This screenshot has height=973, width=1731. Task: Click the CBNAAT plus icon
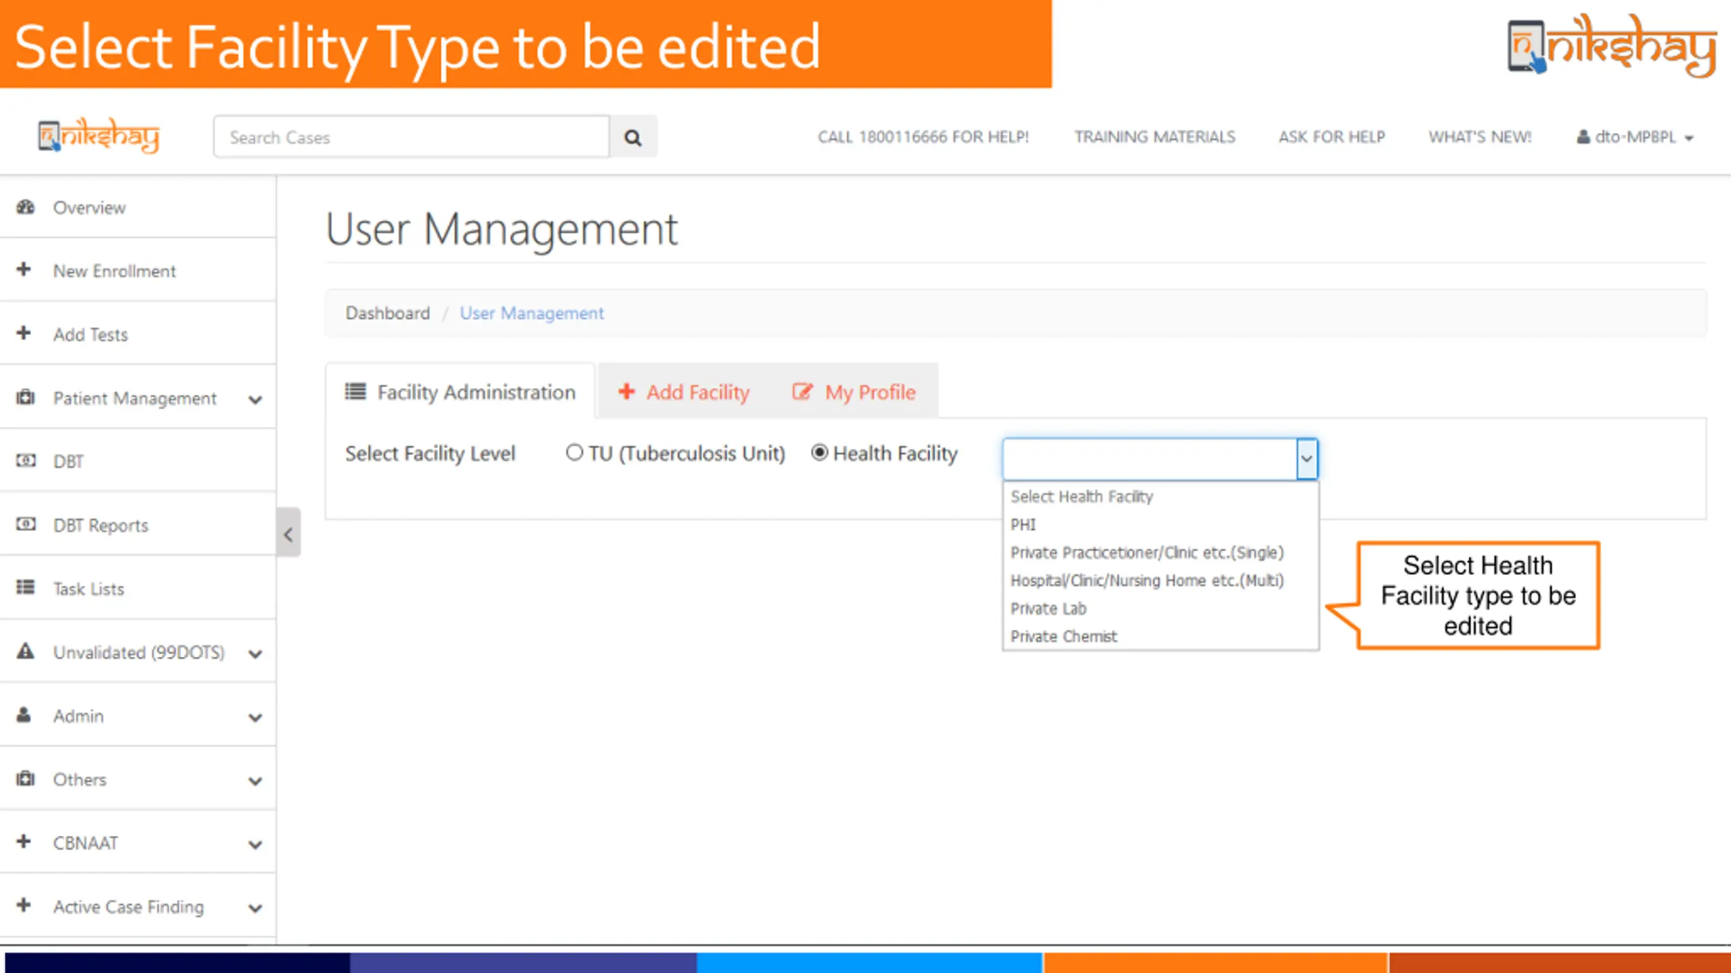pyautogui.click(x=24, y=842)
